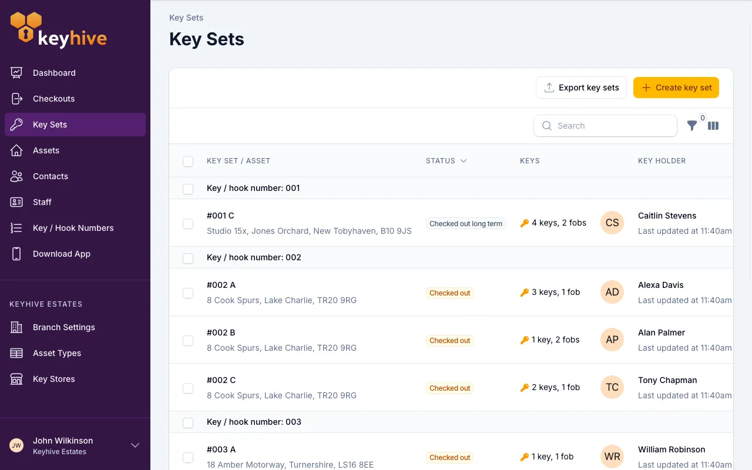
Task: Click the key icon in row #002 B
Action: click(x=525, y=340)
